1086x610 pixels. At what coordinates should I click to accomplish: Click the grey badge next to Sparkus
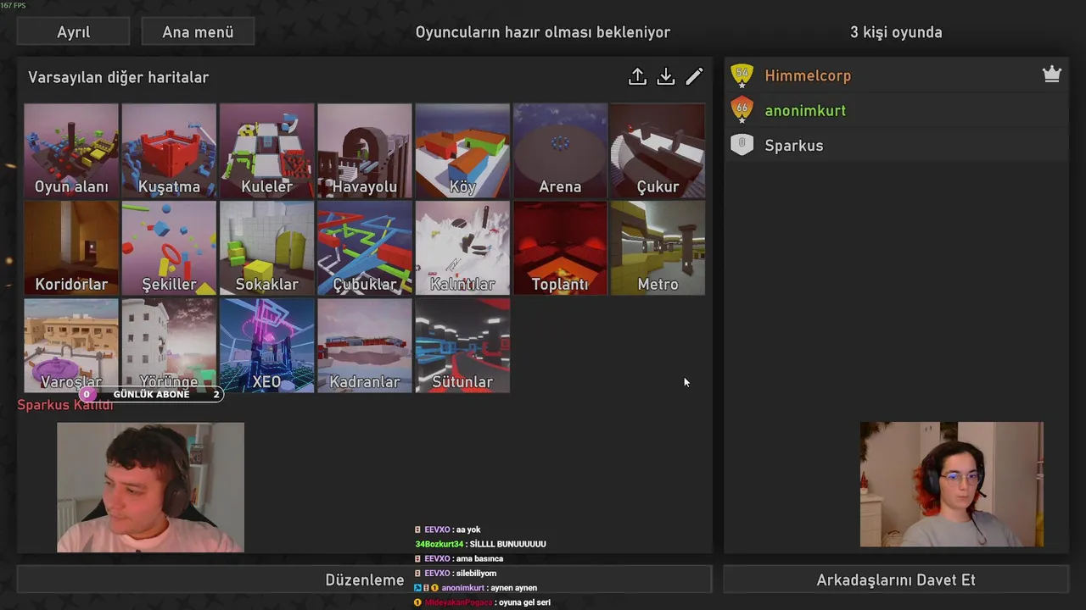[742, 145]
